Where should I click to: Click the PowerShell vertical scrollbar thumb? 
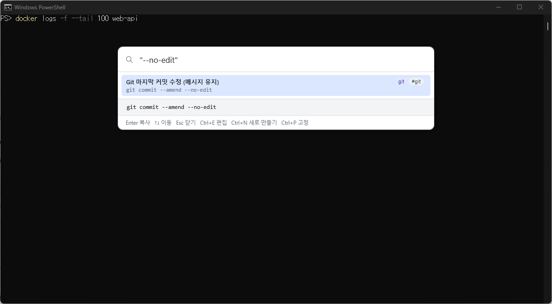pyautogui.click(x=548, y=26)
